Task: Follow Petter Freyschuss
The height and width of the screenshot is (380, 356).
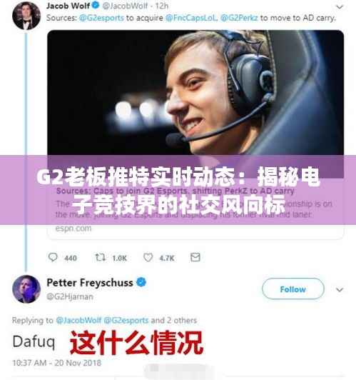Action: click(293, 289)
